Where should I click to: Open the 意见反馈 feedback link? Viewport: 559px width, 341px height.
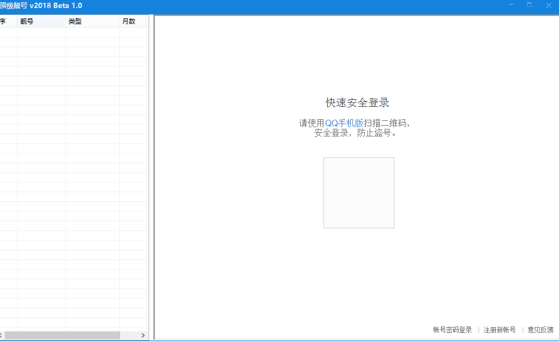tap(540, 330)
